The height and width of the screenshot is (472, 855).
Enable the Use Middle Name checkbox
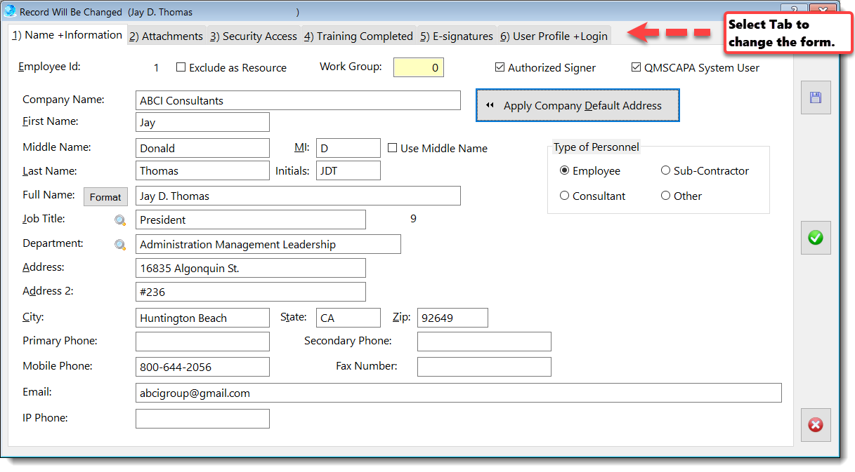393,149
